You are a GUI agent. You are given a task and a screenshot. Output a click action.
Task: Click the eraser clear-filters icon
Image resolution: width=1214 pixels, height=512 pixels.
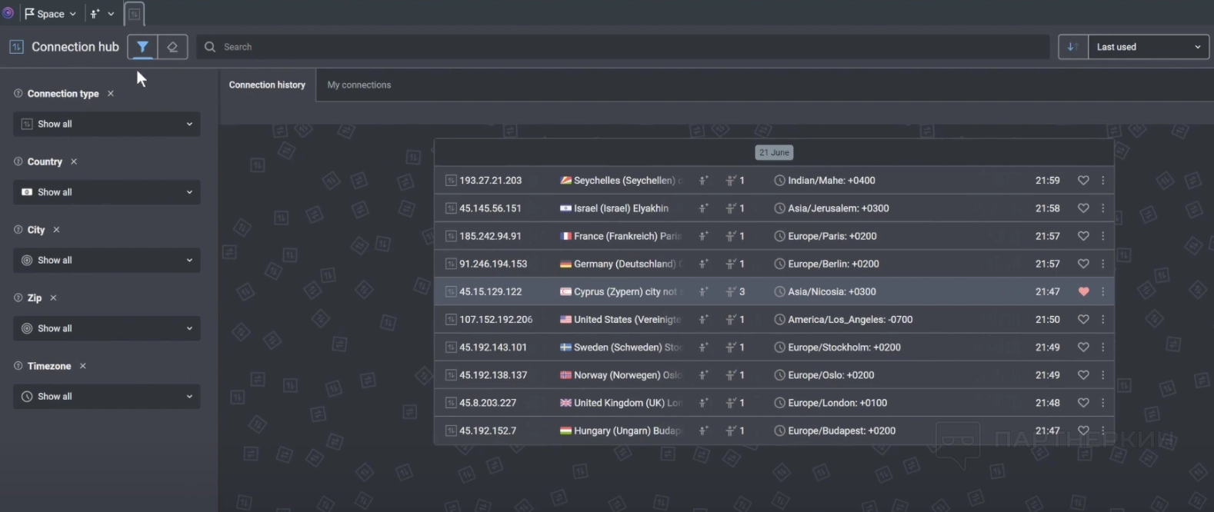172,47
